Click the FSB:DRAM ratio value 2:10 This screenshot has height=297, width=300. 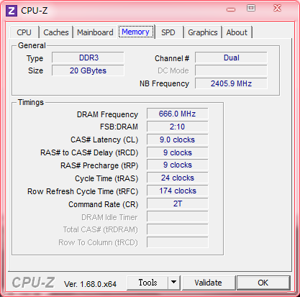coord(178,127)
